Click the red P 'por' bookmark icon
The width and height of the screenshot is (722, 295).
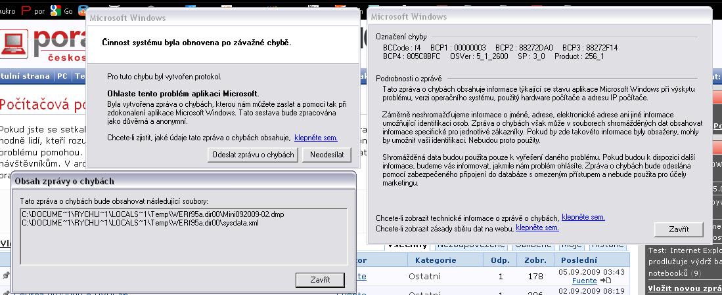[26, 10]
